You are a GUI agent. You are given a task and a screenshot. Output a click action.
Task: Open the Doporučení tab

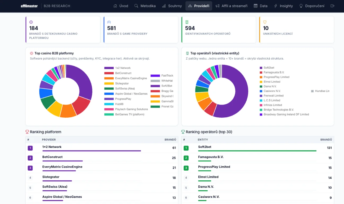tap(312, 6)
